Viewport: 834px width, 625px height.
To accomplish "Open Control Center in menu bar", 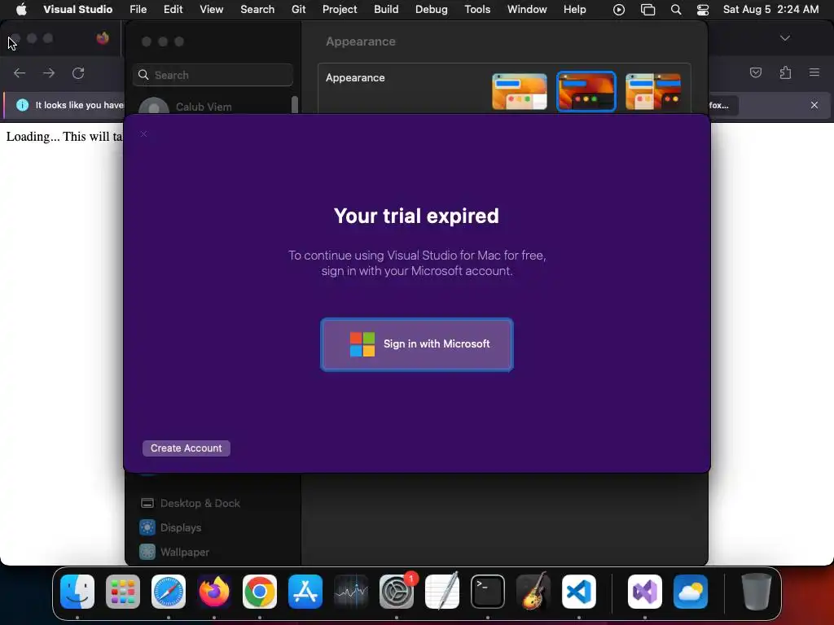I will click(703, 10).
